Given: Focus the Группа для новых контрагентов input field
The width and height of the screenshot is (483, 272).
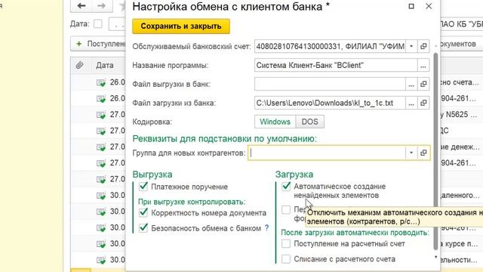Looking at the screenshot, I should pyautogui.click(x=327, y=153).
